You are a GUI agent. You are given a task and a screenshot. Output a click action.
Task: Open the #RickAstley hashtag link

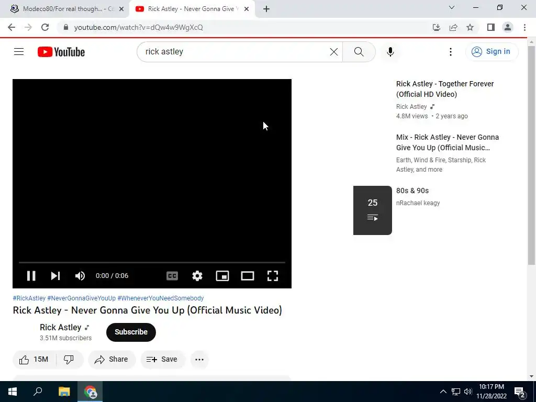(x=29, y=298)
